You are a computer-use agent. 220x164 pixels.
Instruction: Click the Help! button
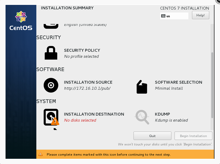[201, 15]
